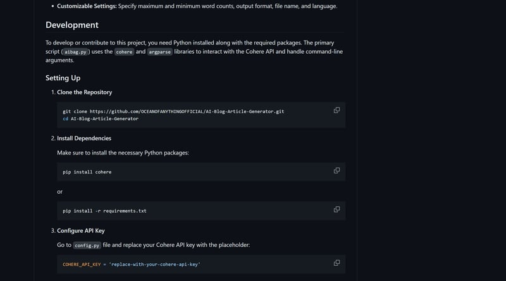The image size is (506, 281).
Task: Click the pip install -r requirements.txt code text
Action: point(104,211)
